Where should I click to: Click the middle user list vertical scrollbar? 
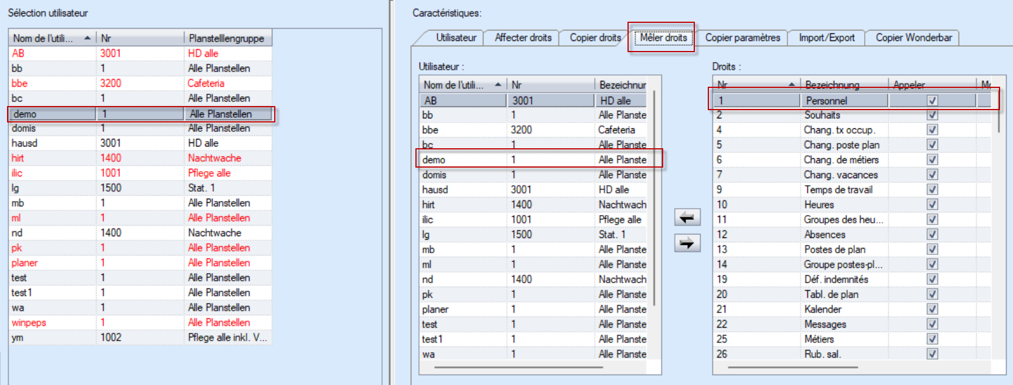654,199
